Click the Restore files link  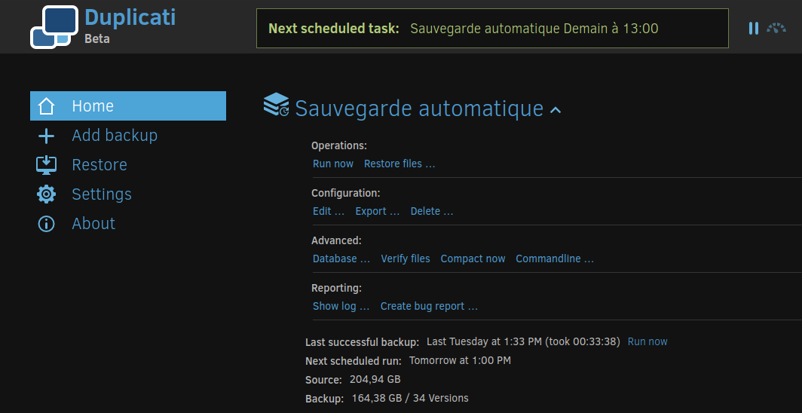click(399, 164)
